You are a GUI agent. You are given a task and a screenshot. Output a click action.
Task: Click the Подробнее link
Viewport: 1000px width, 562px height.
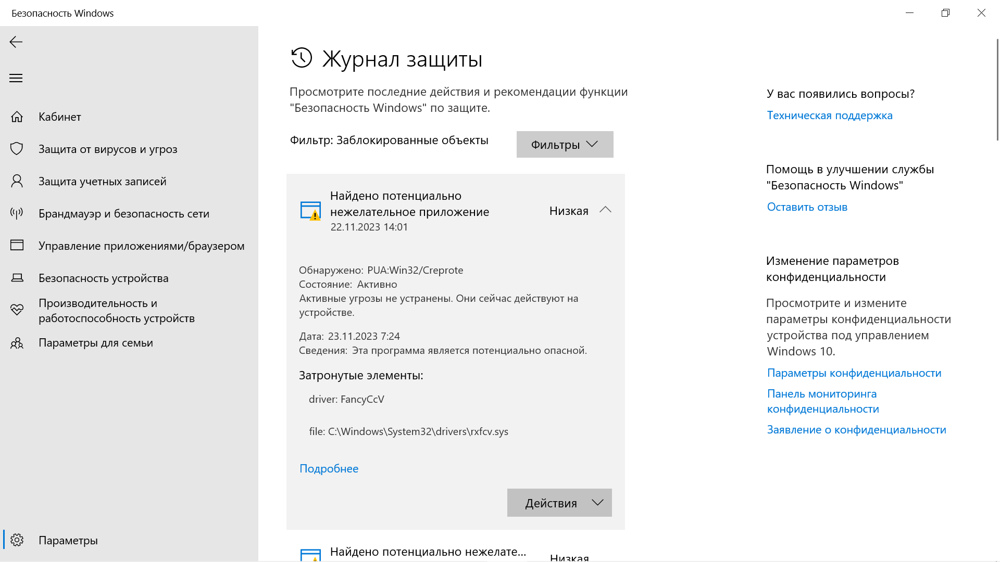[329, 468]
